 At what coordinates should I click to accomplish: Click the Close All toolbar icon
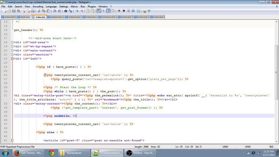[28, 11]
